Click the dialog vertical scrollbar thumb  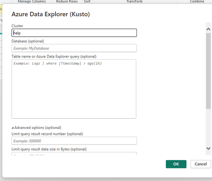pyautogui.click(x=208, y=71)
